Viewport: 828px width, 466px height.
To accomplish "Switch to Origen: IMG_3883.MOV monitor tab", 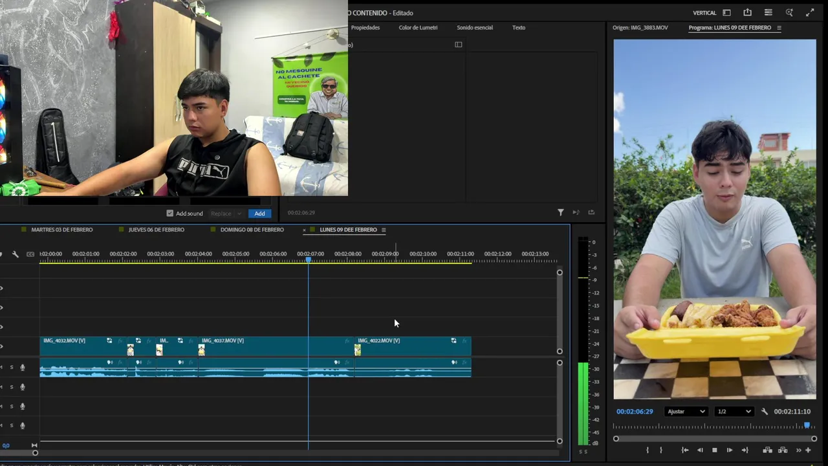I will pos(640,28).
